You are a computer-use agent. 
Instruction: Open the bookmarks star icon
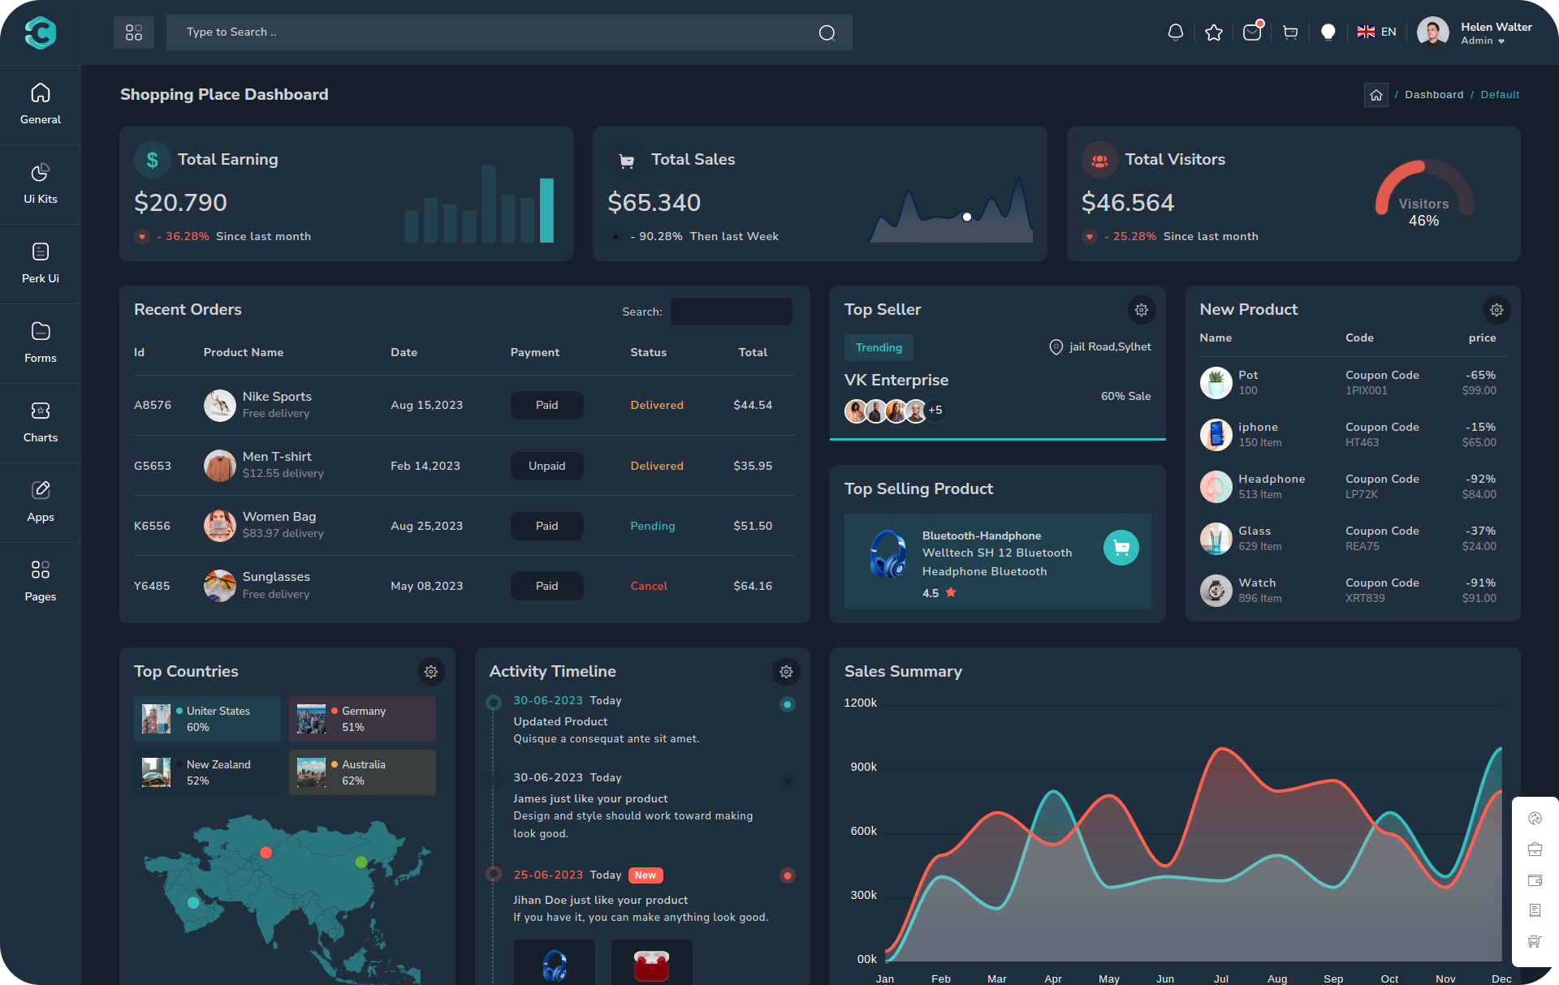(x=1213, y=32)
